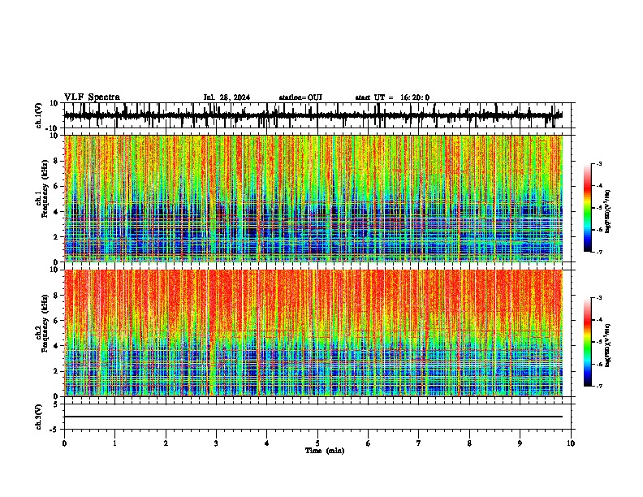Image resolution: width=643 pixels, height=497 pixels.
Task: Click time axis tick label "10"
Action: (x=571, y=443)
